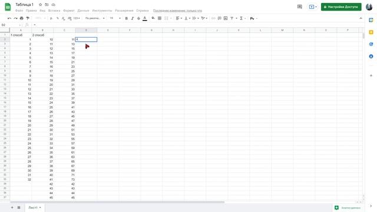Image resolution: width=377 pixels, height=212 pixels.
Task: Open Tasks in the side panel
Action: point(371,44)
